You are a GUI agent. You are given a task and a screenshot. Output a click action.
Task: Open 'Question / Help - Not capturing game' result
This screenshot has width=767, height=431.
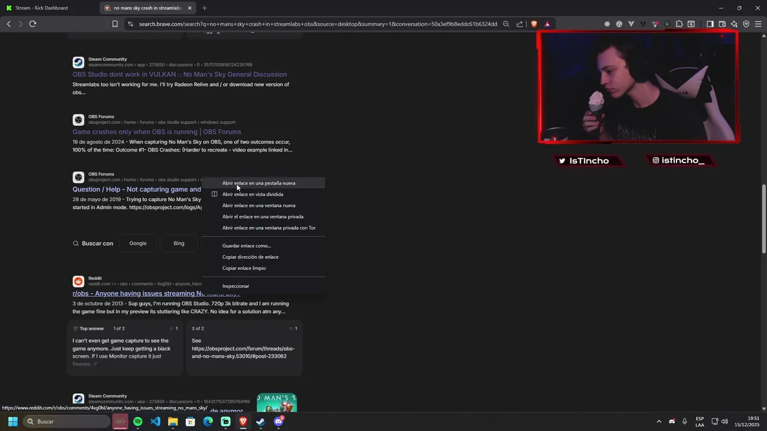[x=137, y=189]
